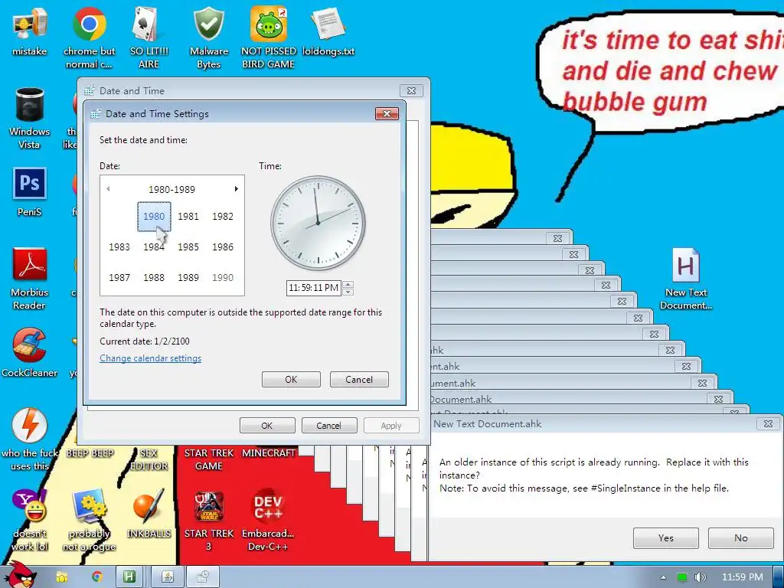
Task: Close the front New Text Document.ahk dialog
Action: click(768, 424)
